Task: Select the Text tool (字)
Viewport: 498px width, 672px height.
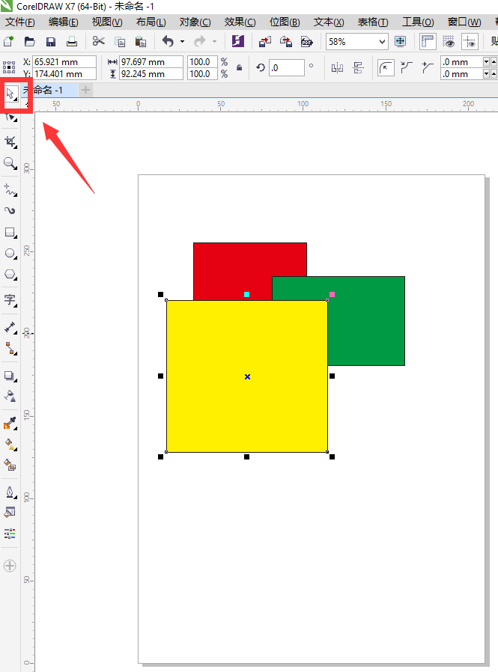Action: (10, 300)
